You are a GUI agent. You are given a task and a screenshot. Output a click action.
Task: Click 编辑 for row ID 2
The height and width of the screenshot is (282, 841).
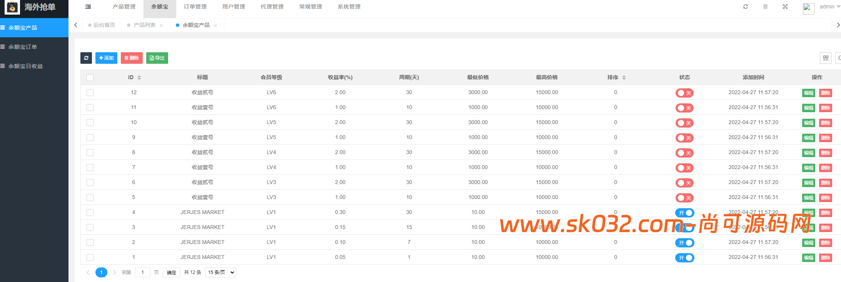[809, 243]
